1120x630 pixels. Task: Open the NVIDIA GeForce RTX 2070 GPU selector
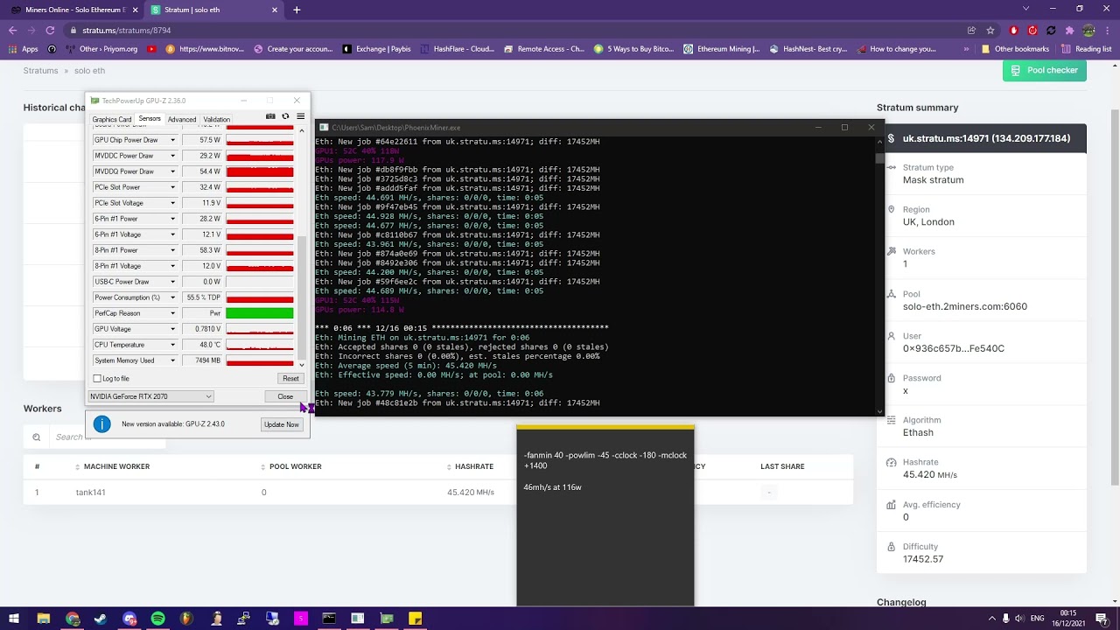click(150, 396)
